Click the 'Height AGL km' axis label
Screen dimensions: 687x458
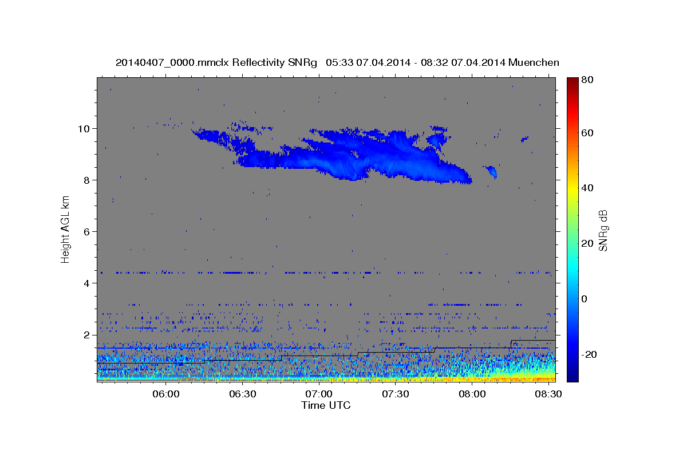pos(66,230)
